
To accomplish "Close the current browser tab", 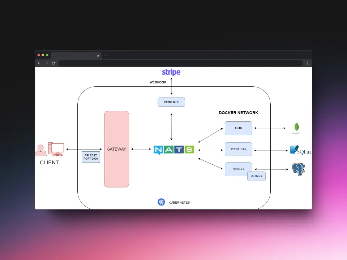I will pyautogui.click(x=98, y=56).
